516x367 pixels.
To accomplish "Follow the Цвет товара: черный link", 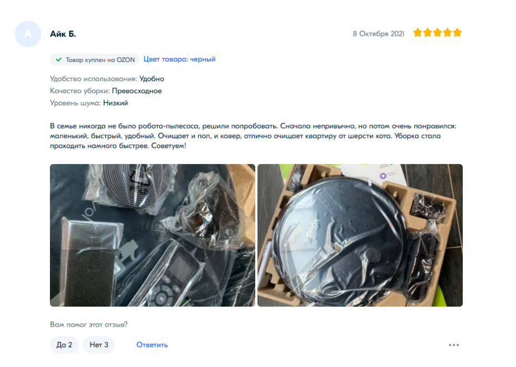I will (179, 59).
